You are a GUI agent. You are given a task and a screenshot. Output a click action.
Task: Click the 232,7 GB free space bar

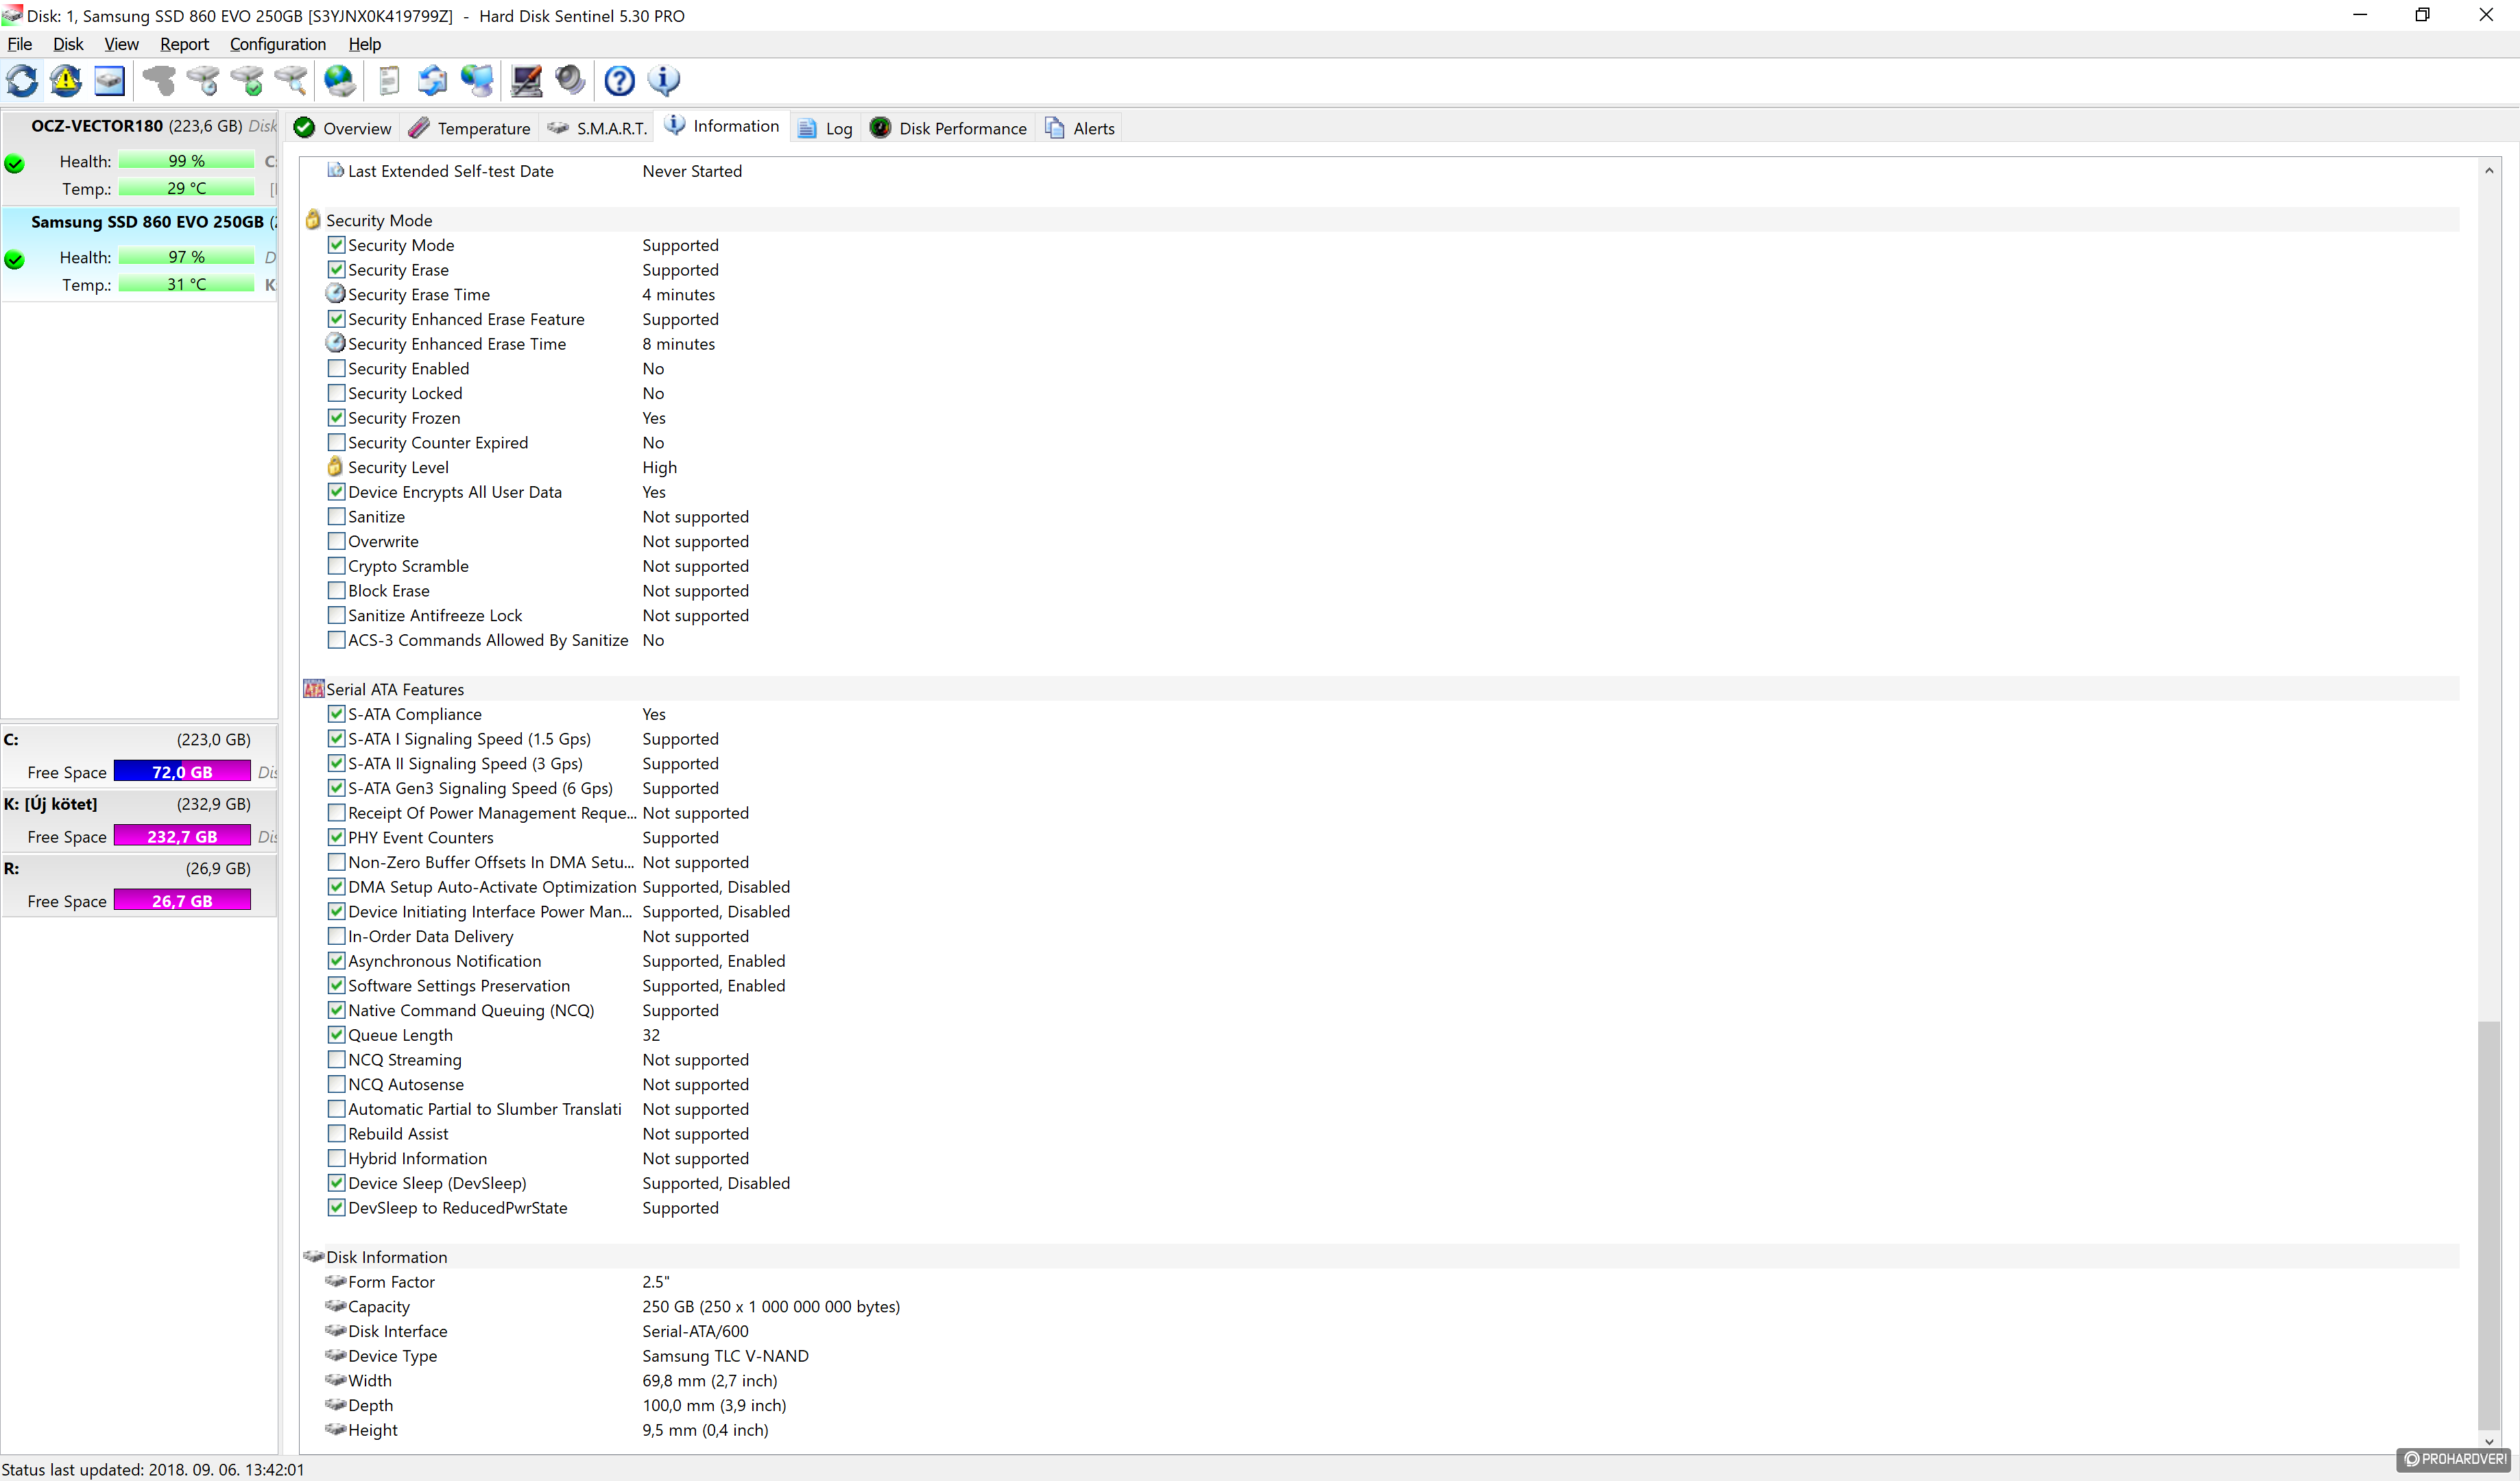[182, 836]
